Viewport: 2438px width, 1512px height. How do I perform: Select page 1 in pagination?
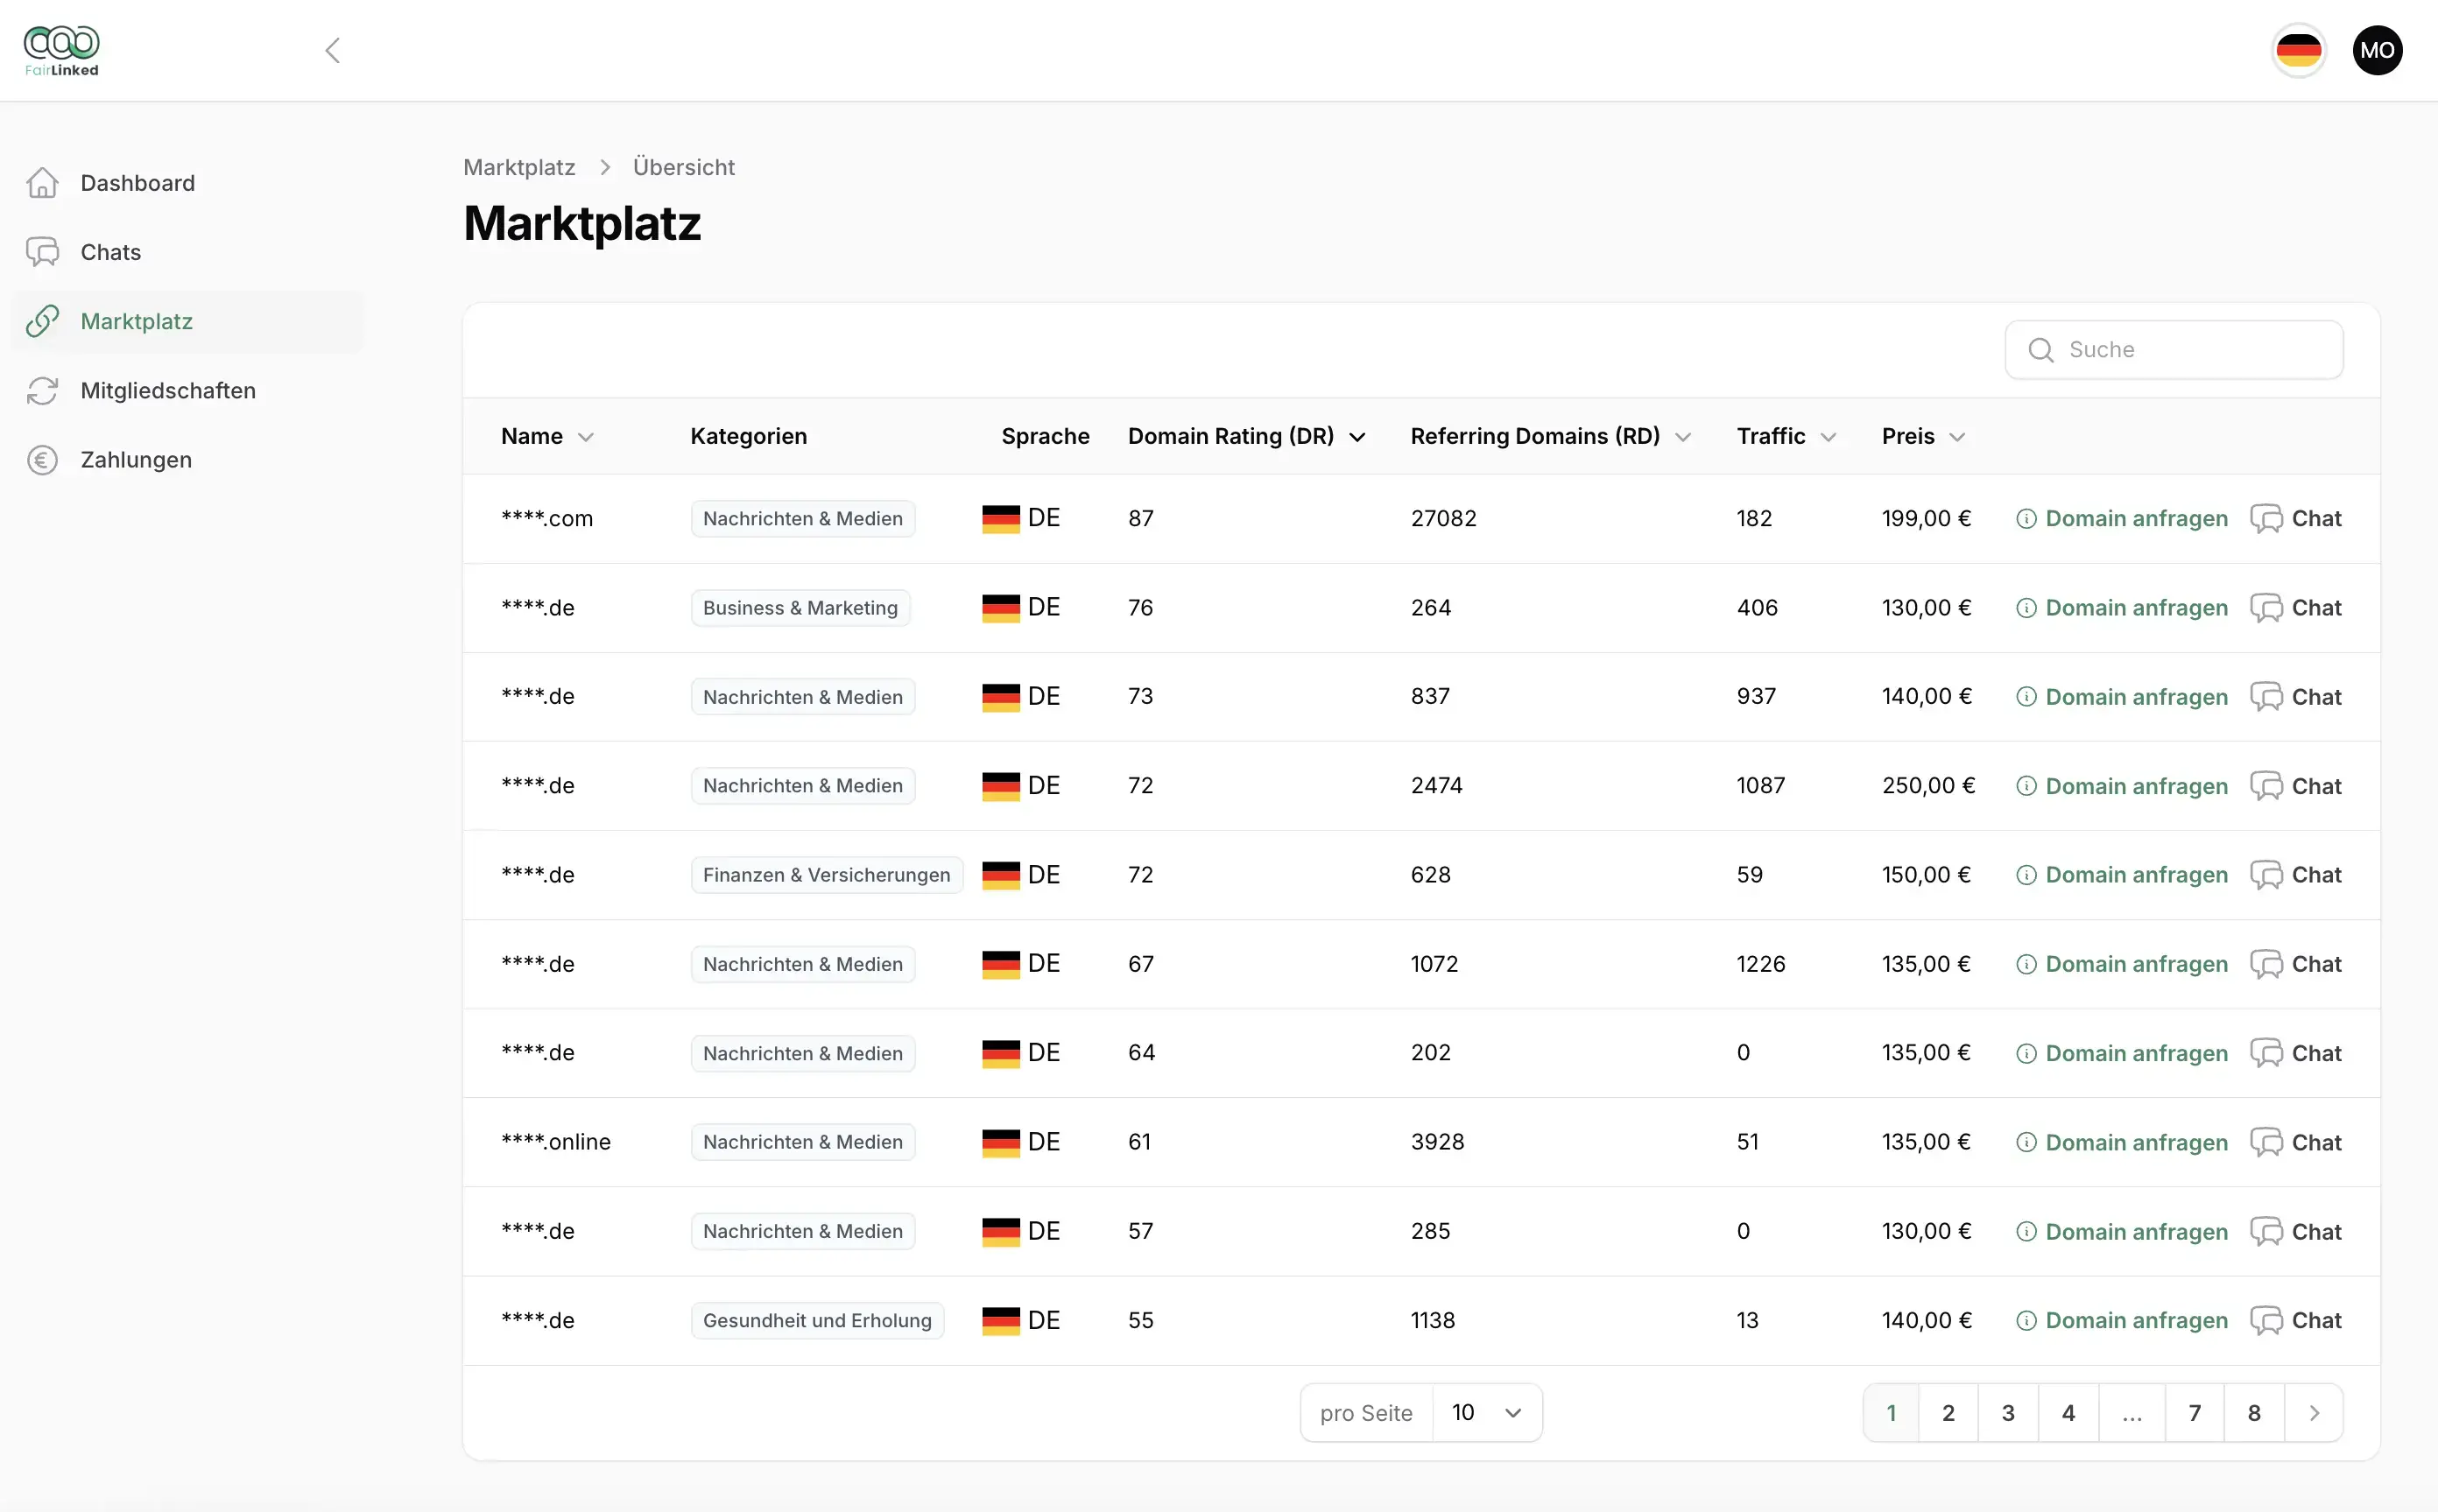(x=1890, y=1412)
